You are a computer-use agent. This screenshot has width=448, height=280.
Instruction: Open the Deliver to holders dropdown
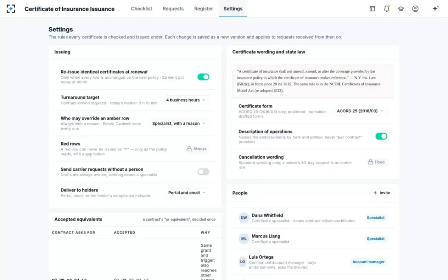pyautogui.click(x=187, y=193)
